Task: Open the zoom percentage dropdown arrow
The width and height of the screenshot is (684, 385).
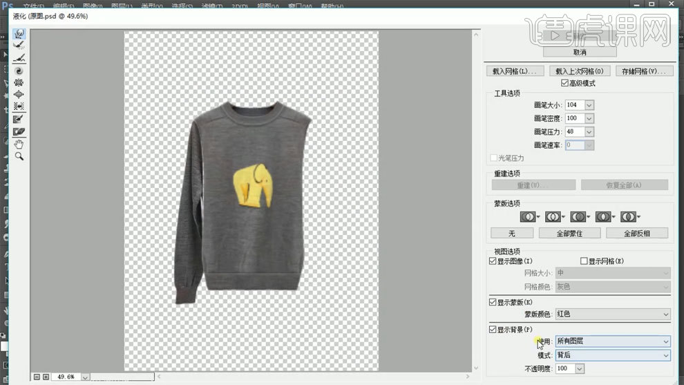Action: click(86, 377)
